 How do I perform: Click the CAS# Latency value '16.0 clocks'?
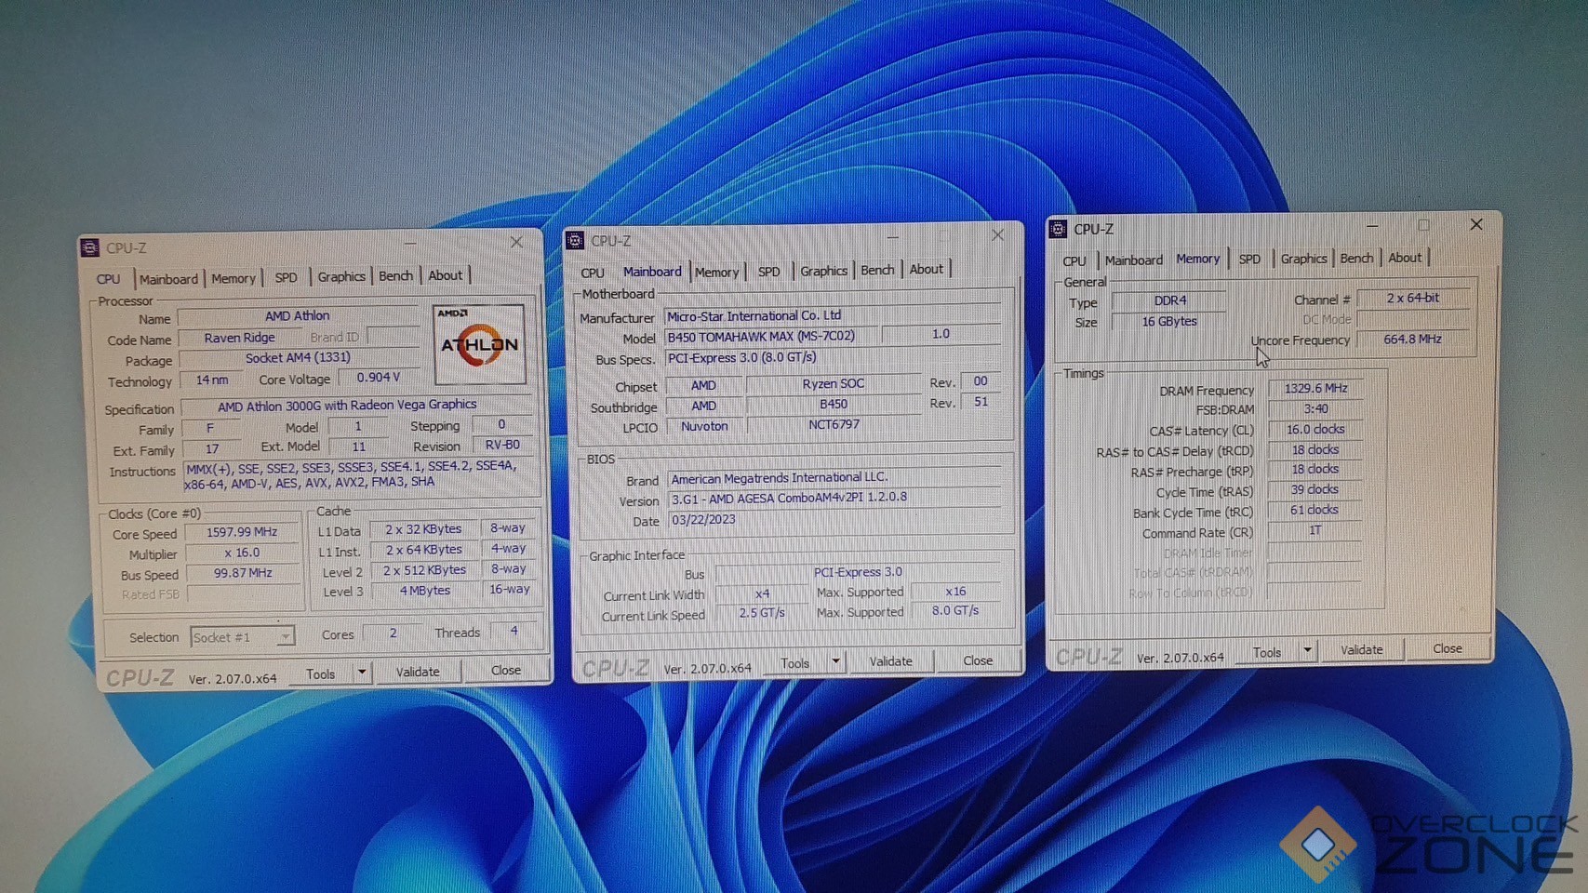coord(1315,429)
